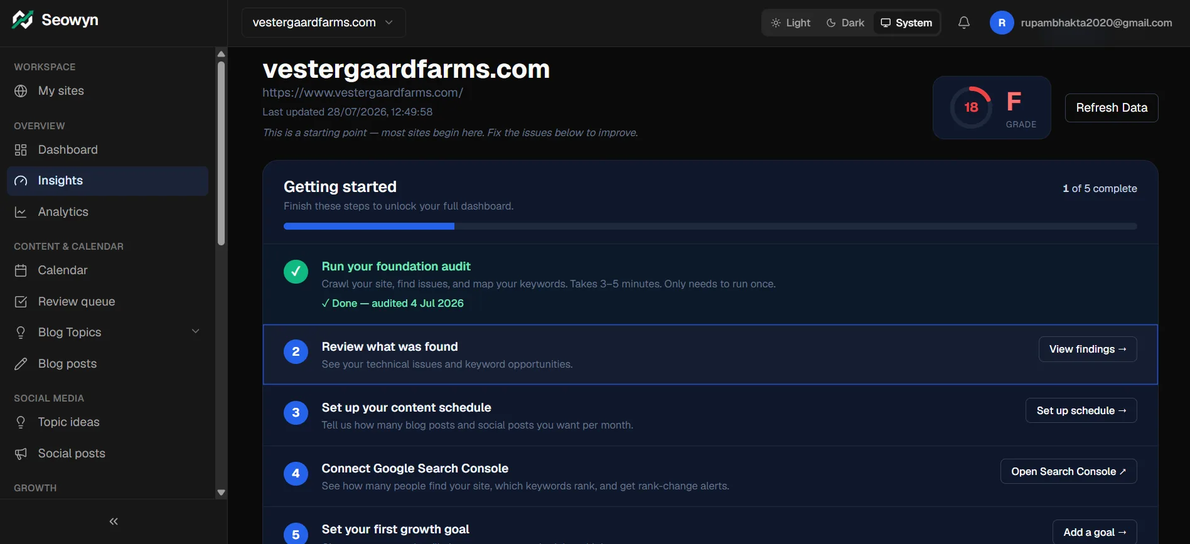Viewport: 1190px width, 544px height.
Task: Go to Dashboard
Action: point(107,150)
